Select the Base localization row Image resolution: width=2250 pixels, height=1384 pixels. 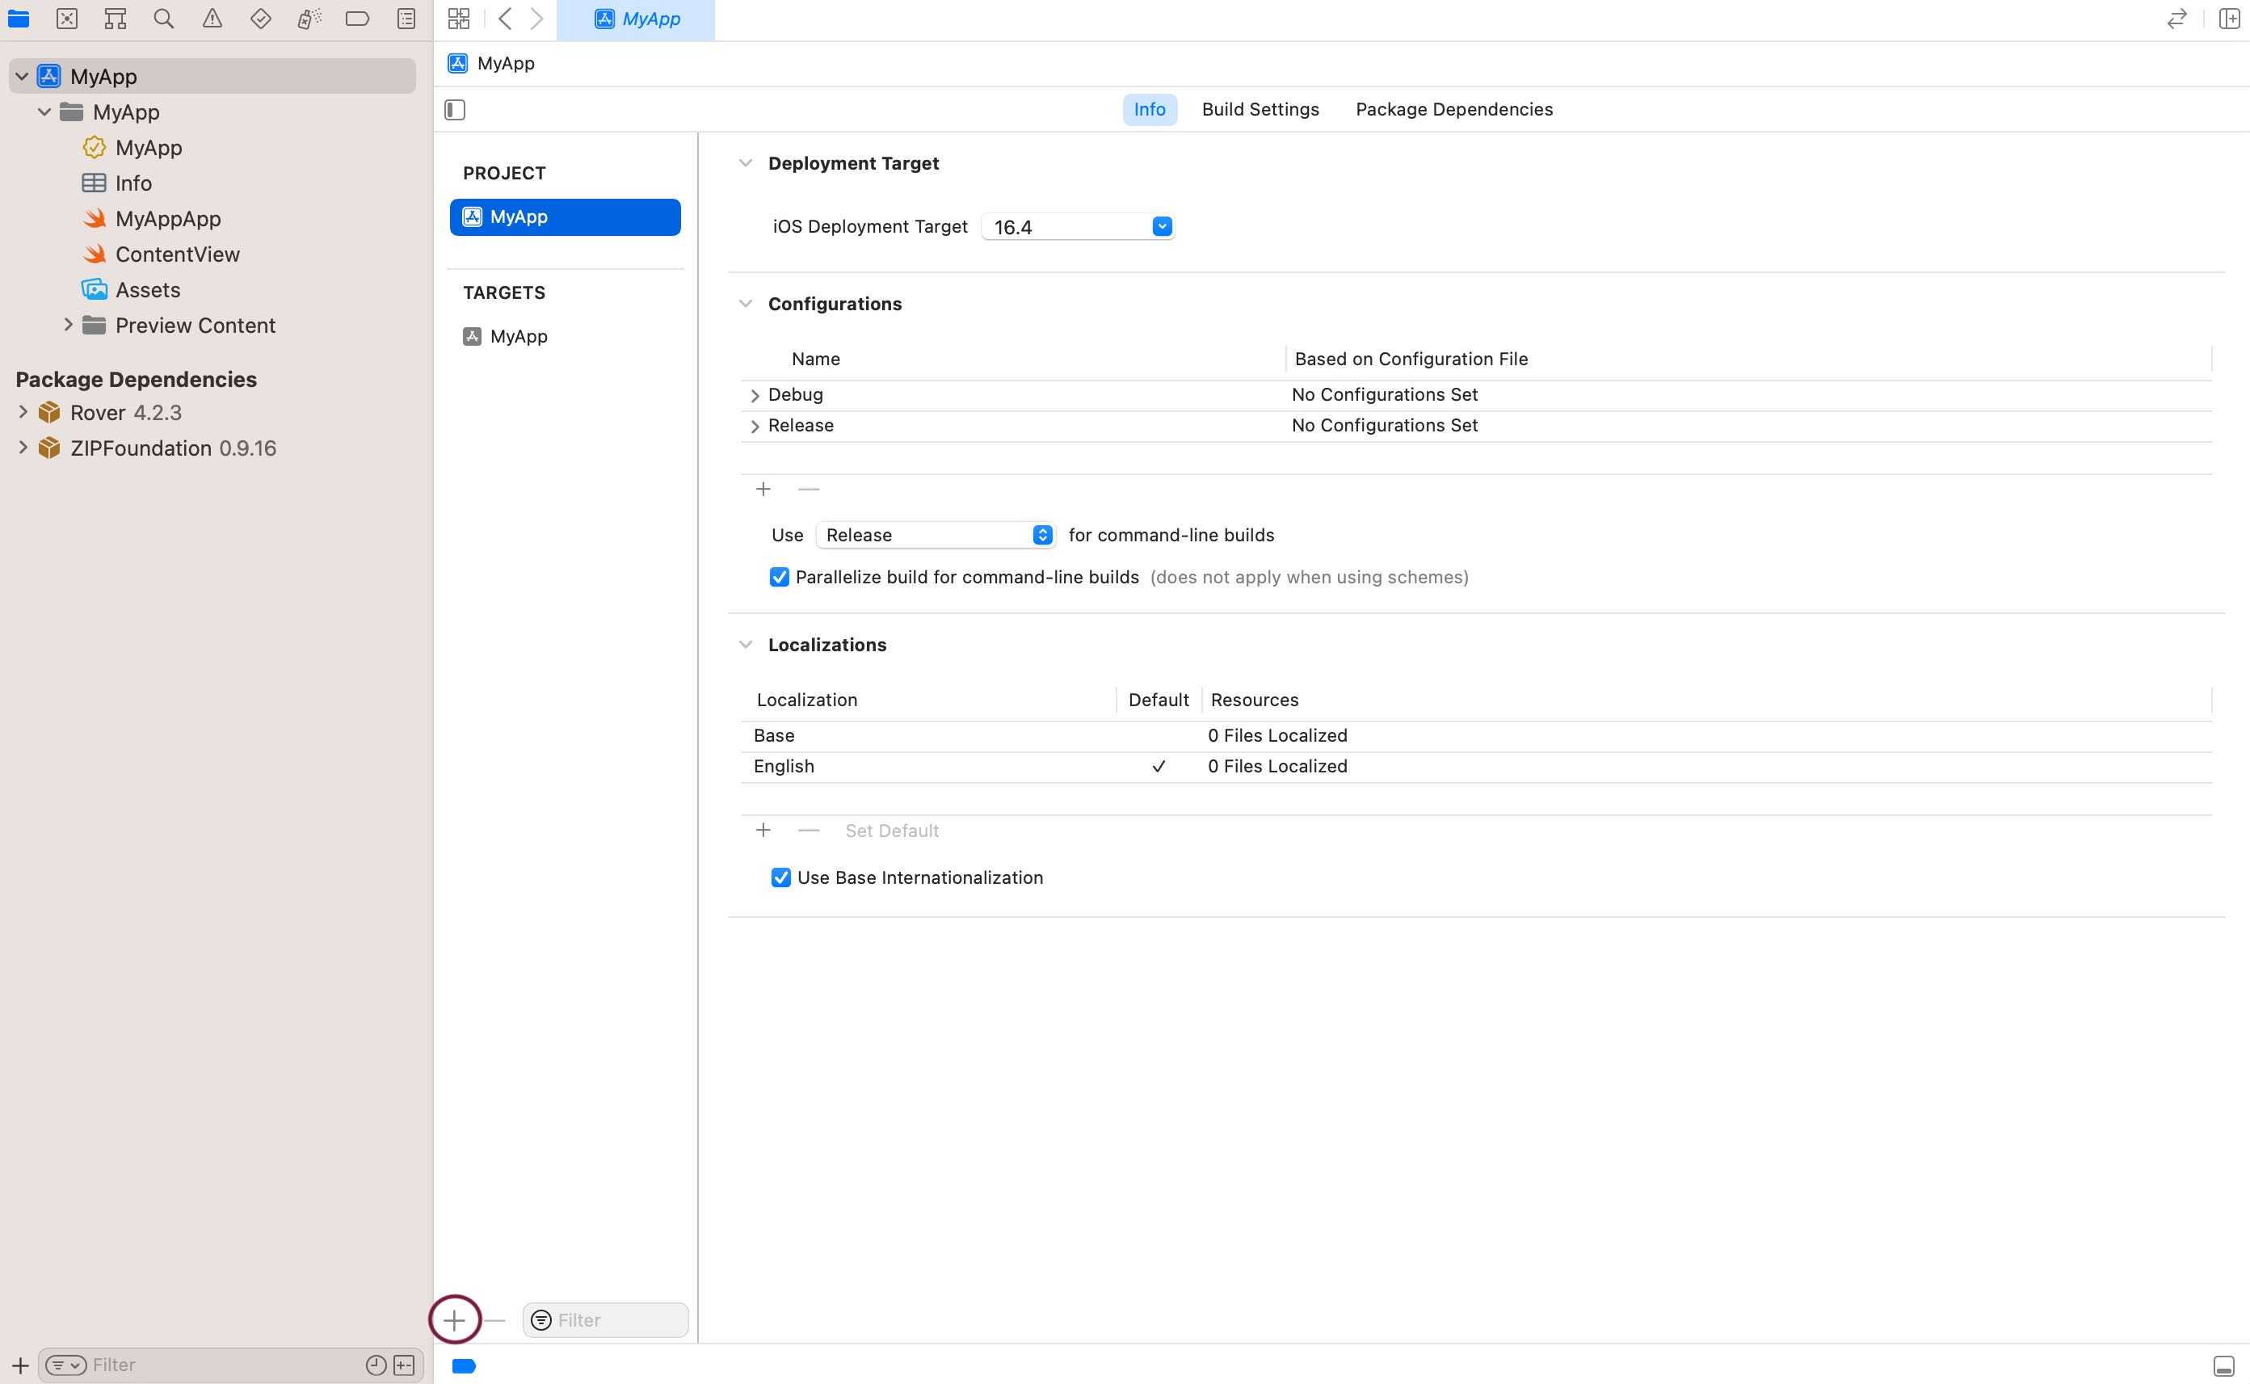tap(1476, 736)
